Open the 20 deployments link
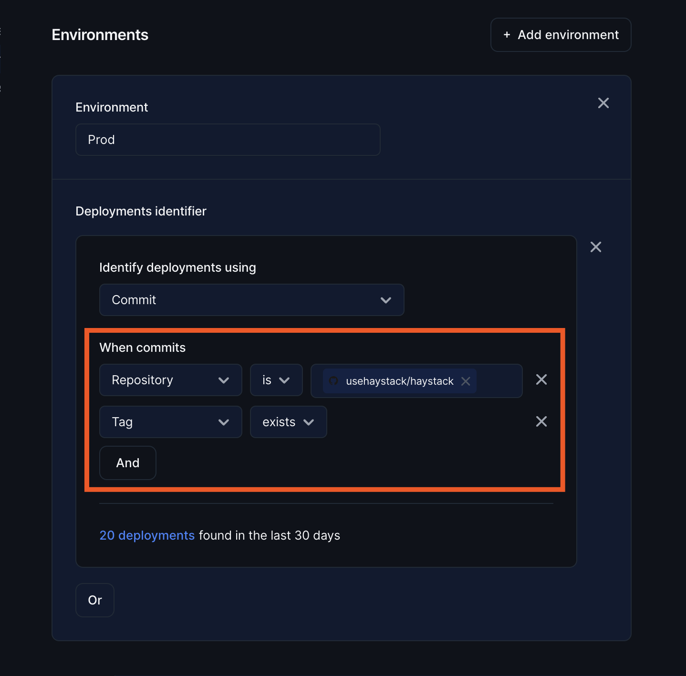This screenshot has width=686, height=676. point(146,535)
